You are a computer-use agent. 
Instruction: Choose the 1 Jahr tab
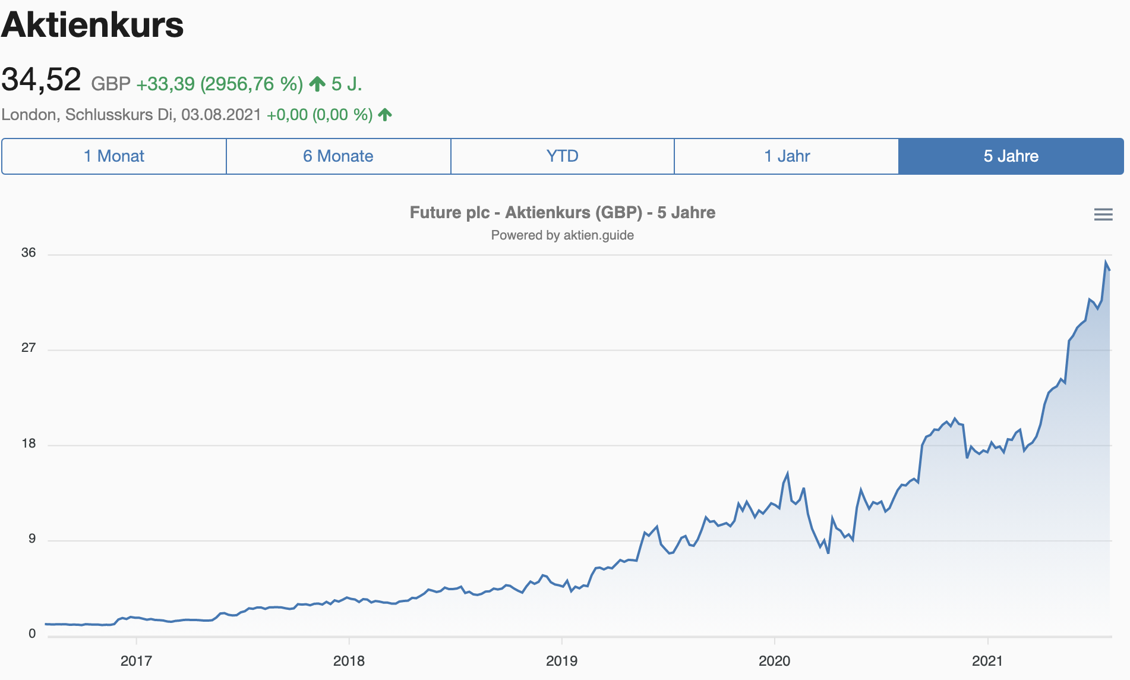tap(787, 156)
